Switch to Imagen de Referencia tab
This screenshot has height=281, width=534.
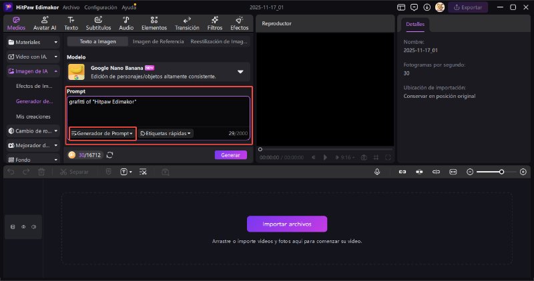tap(157, 41)
